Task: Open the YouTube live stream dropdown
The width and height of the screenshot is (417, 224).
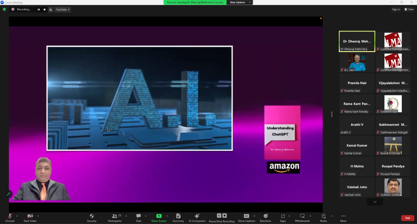Action: [63, 9]
